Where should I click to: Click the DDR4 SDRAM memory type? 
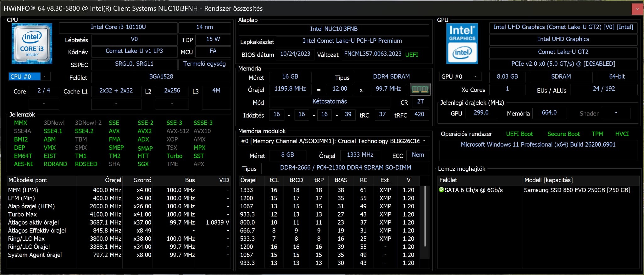click(x=391, y=77)
